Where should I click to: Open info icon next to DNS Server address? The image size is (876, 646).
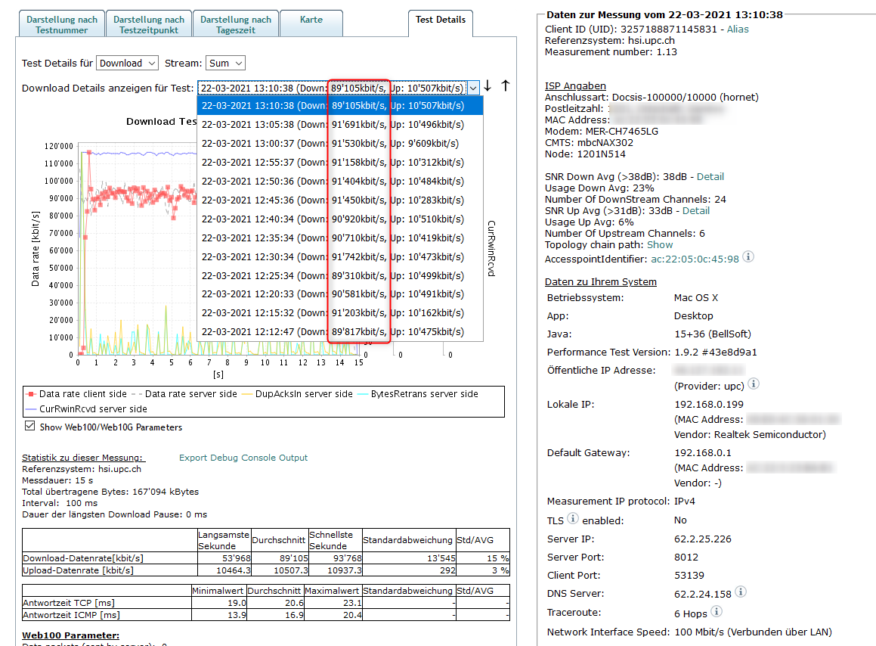point(741,592)
